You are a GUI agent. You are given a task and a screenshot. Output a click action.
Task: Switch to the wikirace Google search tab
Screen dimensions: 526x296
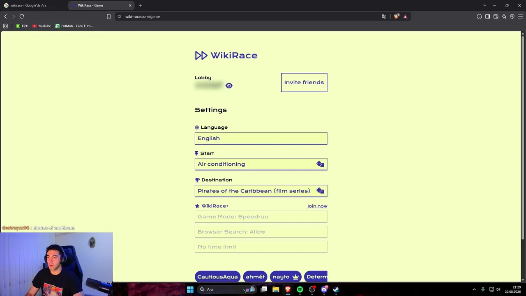coord(34,5)
